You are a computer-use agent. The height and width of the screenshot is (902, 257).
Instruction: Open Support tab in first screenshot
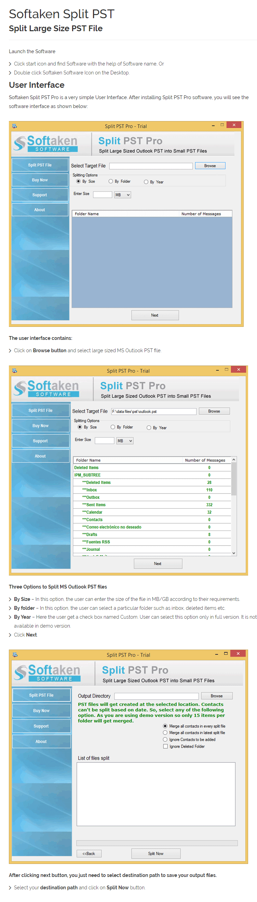(40, 195)
